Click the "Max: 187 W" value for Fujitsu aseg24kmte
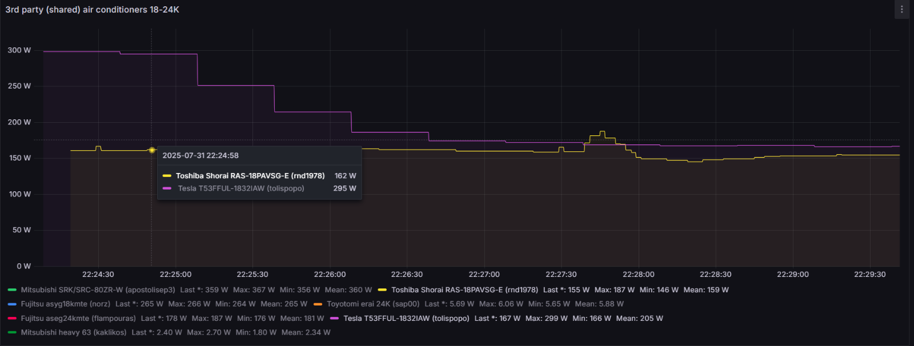 click(x=212, y=319)
